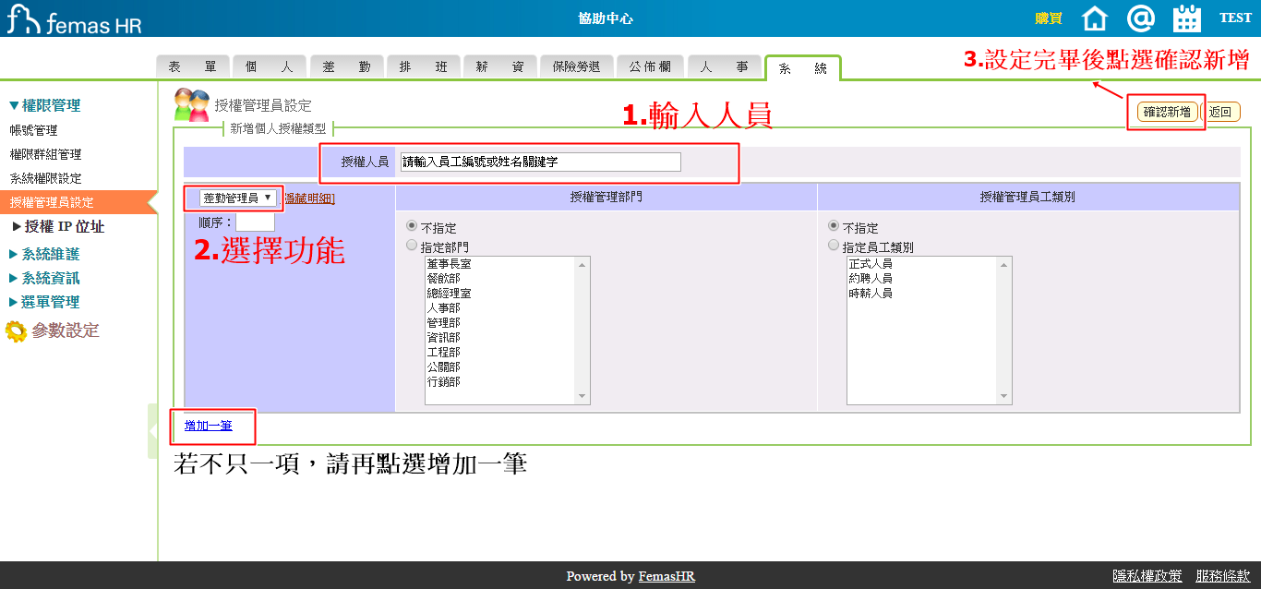Click the femas HR logo
This screenshot has height=589, width=1261.
click(x=74, y=19)
